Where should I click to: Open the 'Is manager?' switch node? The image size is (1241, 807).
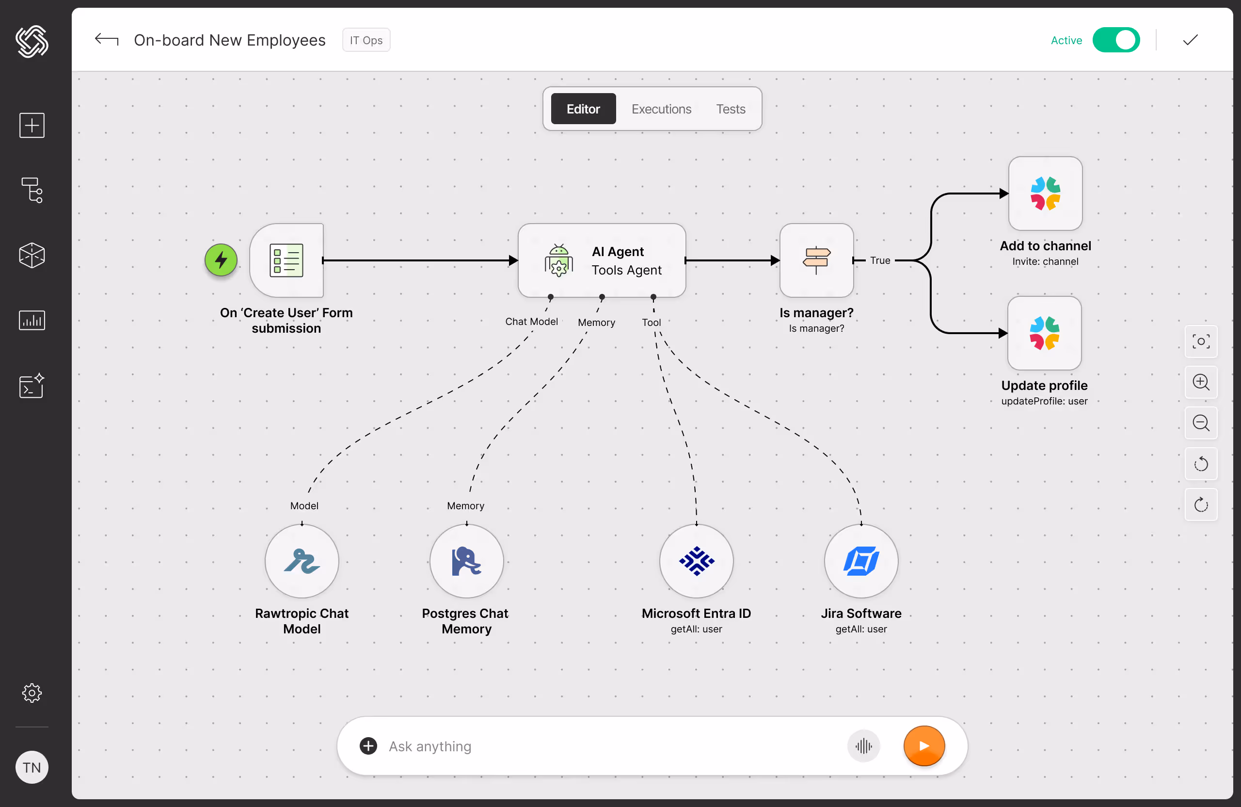tap(816, 260)
